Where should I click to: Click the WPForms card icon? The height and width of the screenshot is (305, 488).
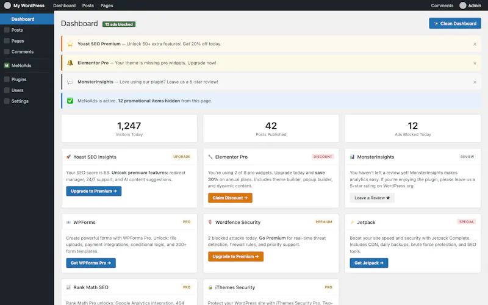click(68, 222)
